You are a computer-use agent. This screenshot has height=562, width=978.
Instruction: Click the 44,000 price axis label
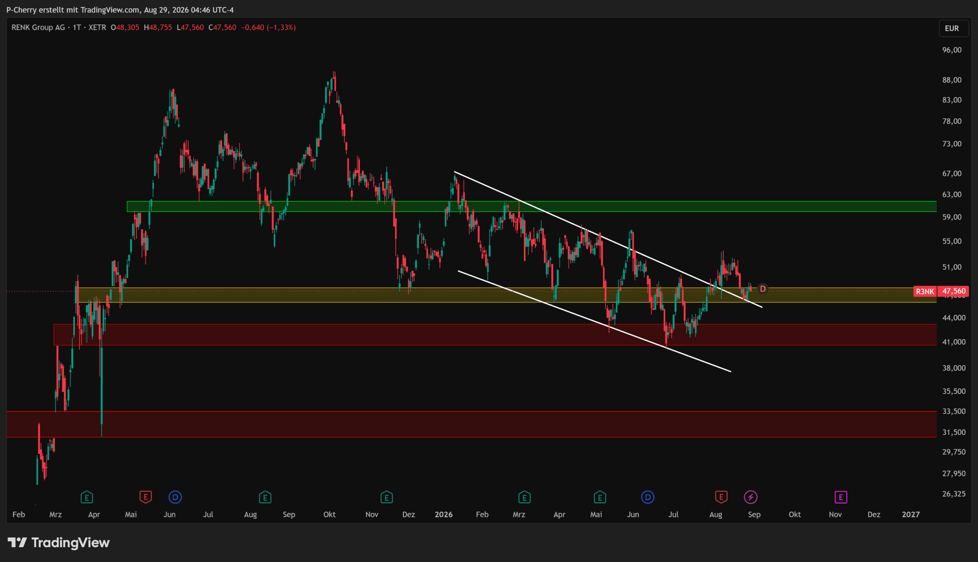954,318
